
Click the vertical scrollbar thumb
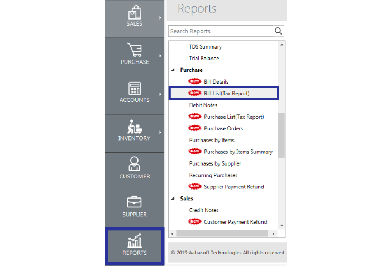click(282, 135)
